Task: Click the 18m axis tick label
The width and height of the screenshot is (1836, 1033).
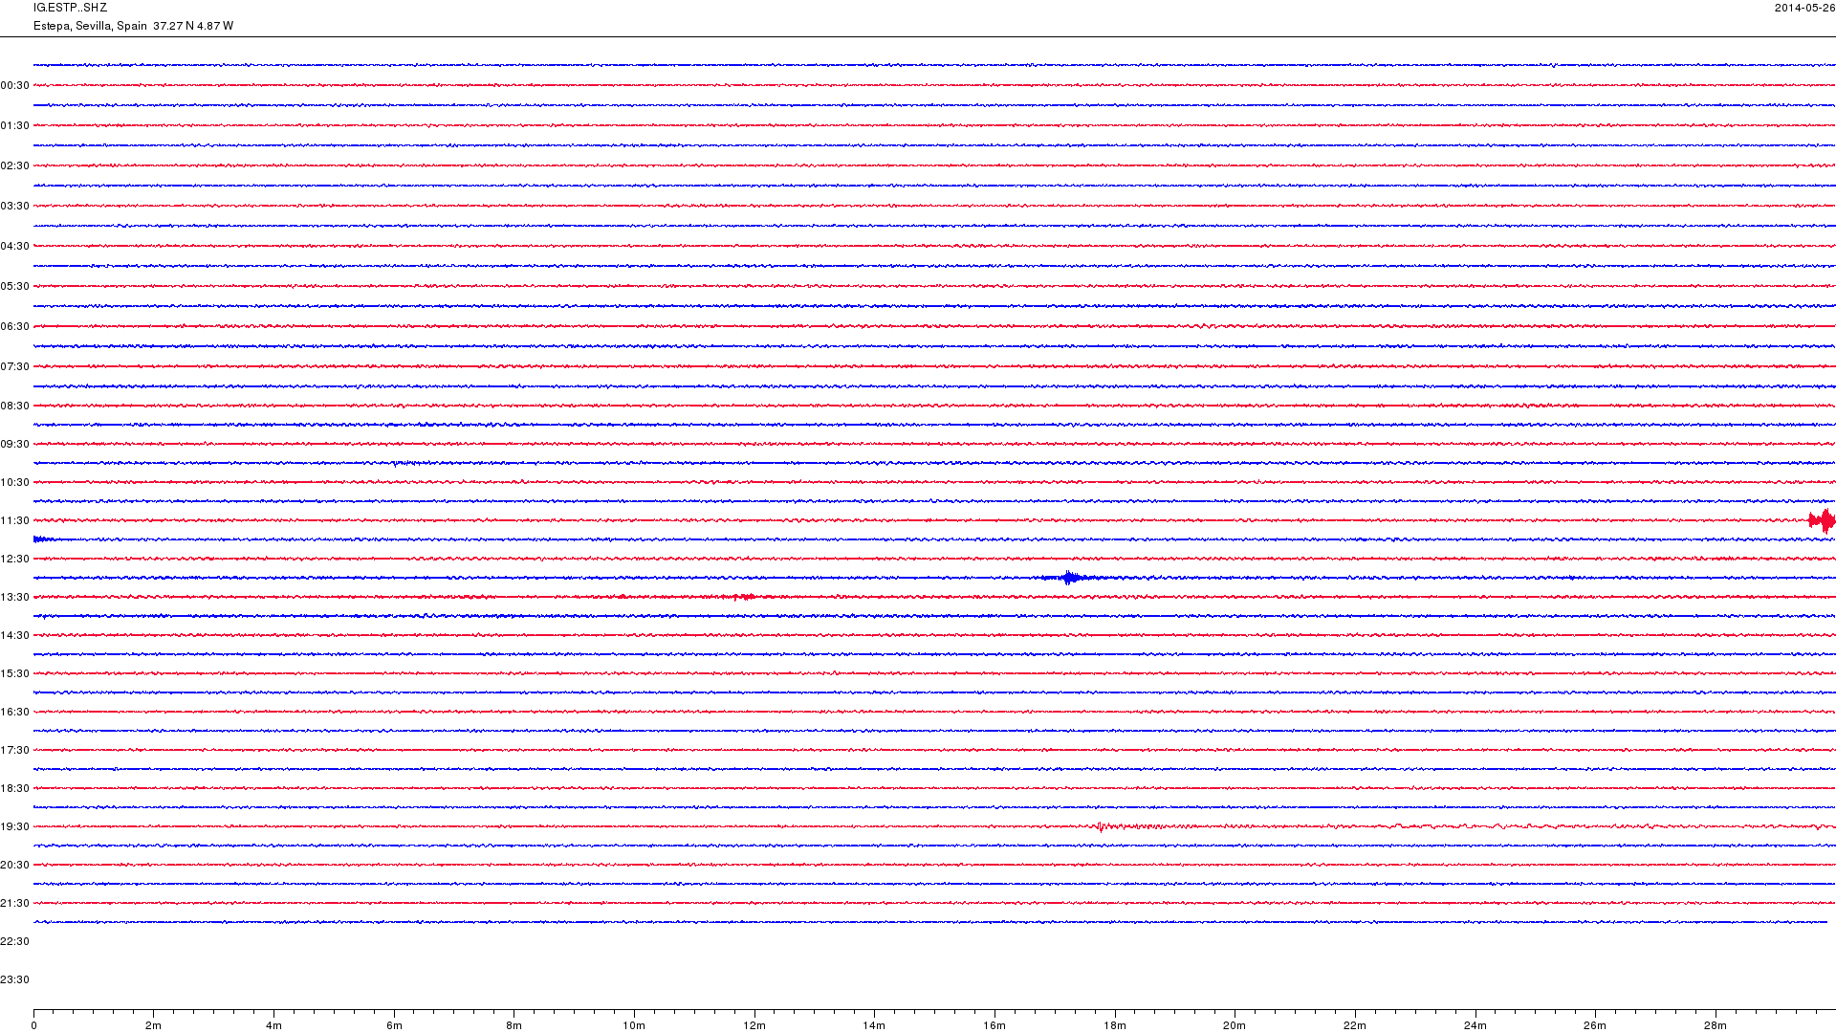Action: coord(1115,1026)
